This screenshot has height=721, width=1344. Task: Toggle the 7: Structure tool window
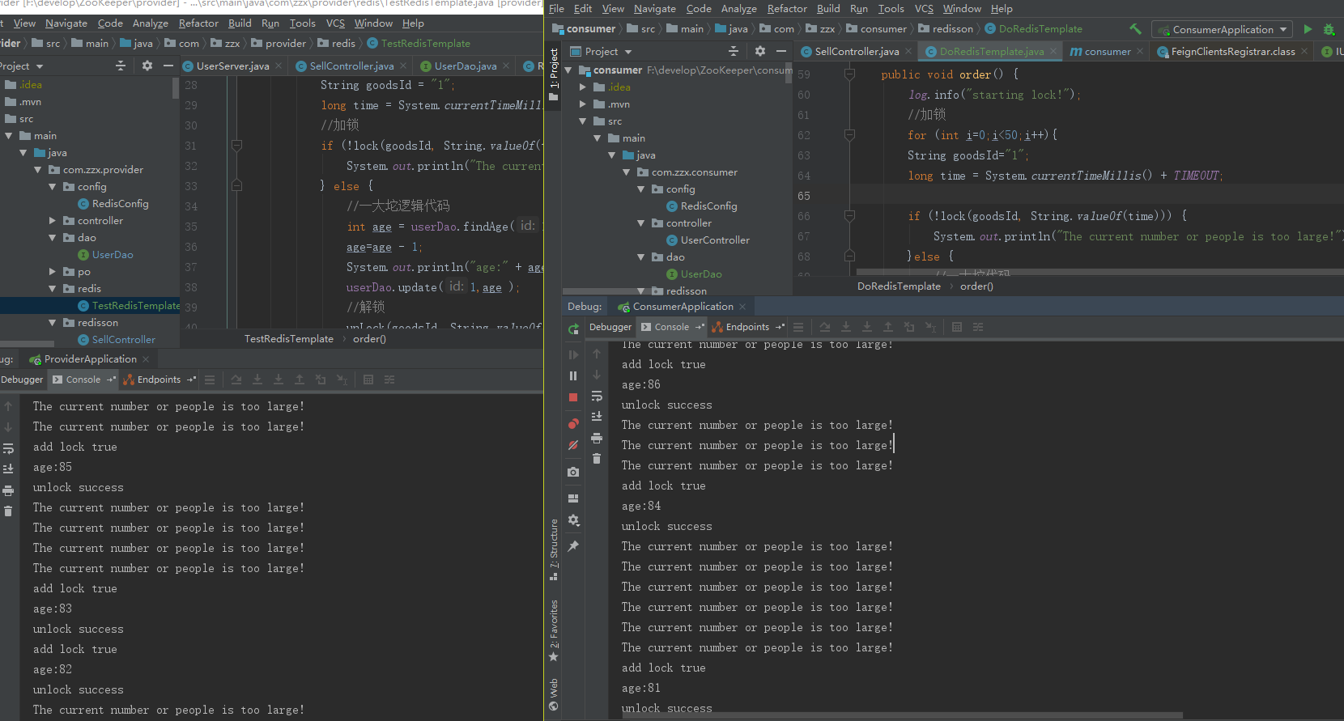554,549
